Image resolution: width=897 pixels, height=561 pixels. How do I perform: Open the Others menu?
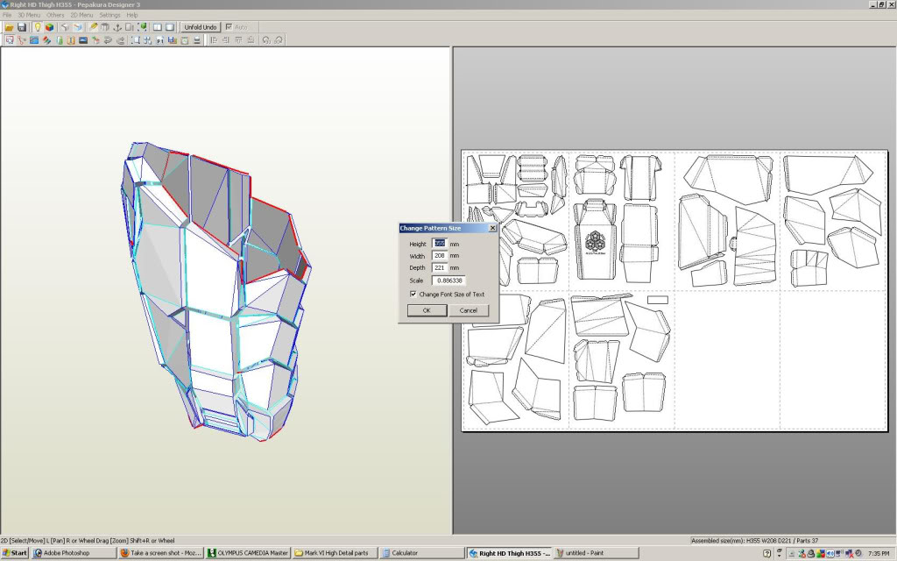click(x=55, y=15)
